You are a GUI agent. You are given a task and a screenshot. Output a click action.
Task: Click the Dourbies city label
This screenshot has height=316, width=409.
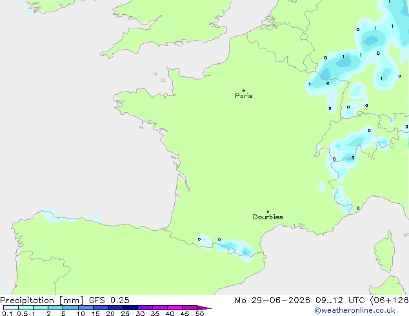tap(268, 217)
